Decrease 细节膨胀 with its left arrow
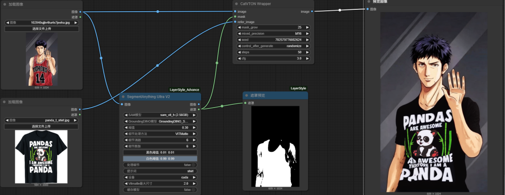The height and width of the screenshot is (195, 505). coord(126,146)
